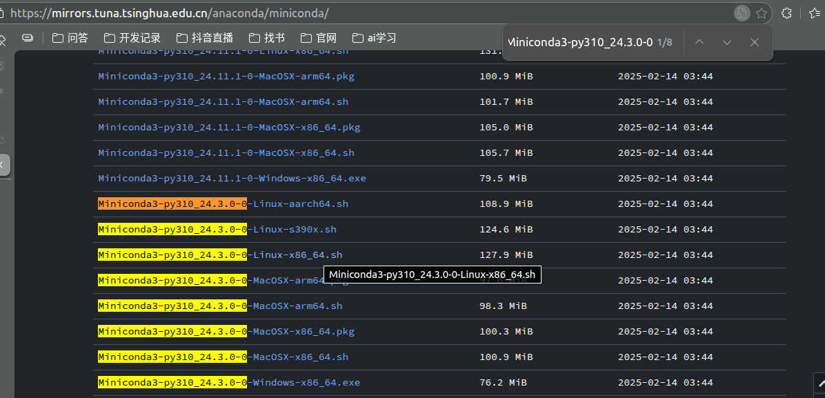Open the browser extensions puzzle icon
Viewport: 825px width, 398px height.
786,13
